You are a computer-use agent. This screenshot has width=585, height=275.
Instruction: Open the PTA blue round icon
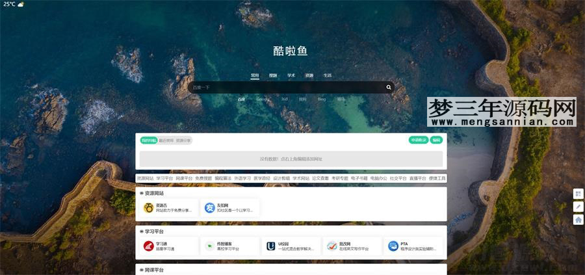(x=393, y=246)
